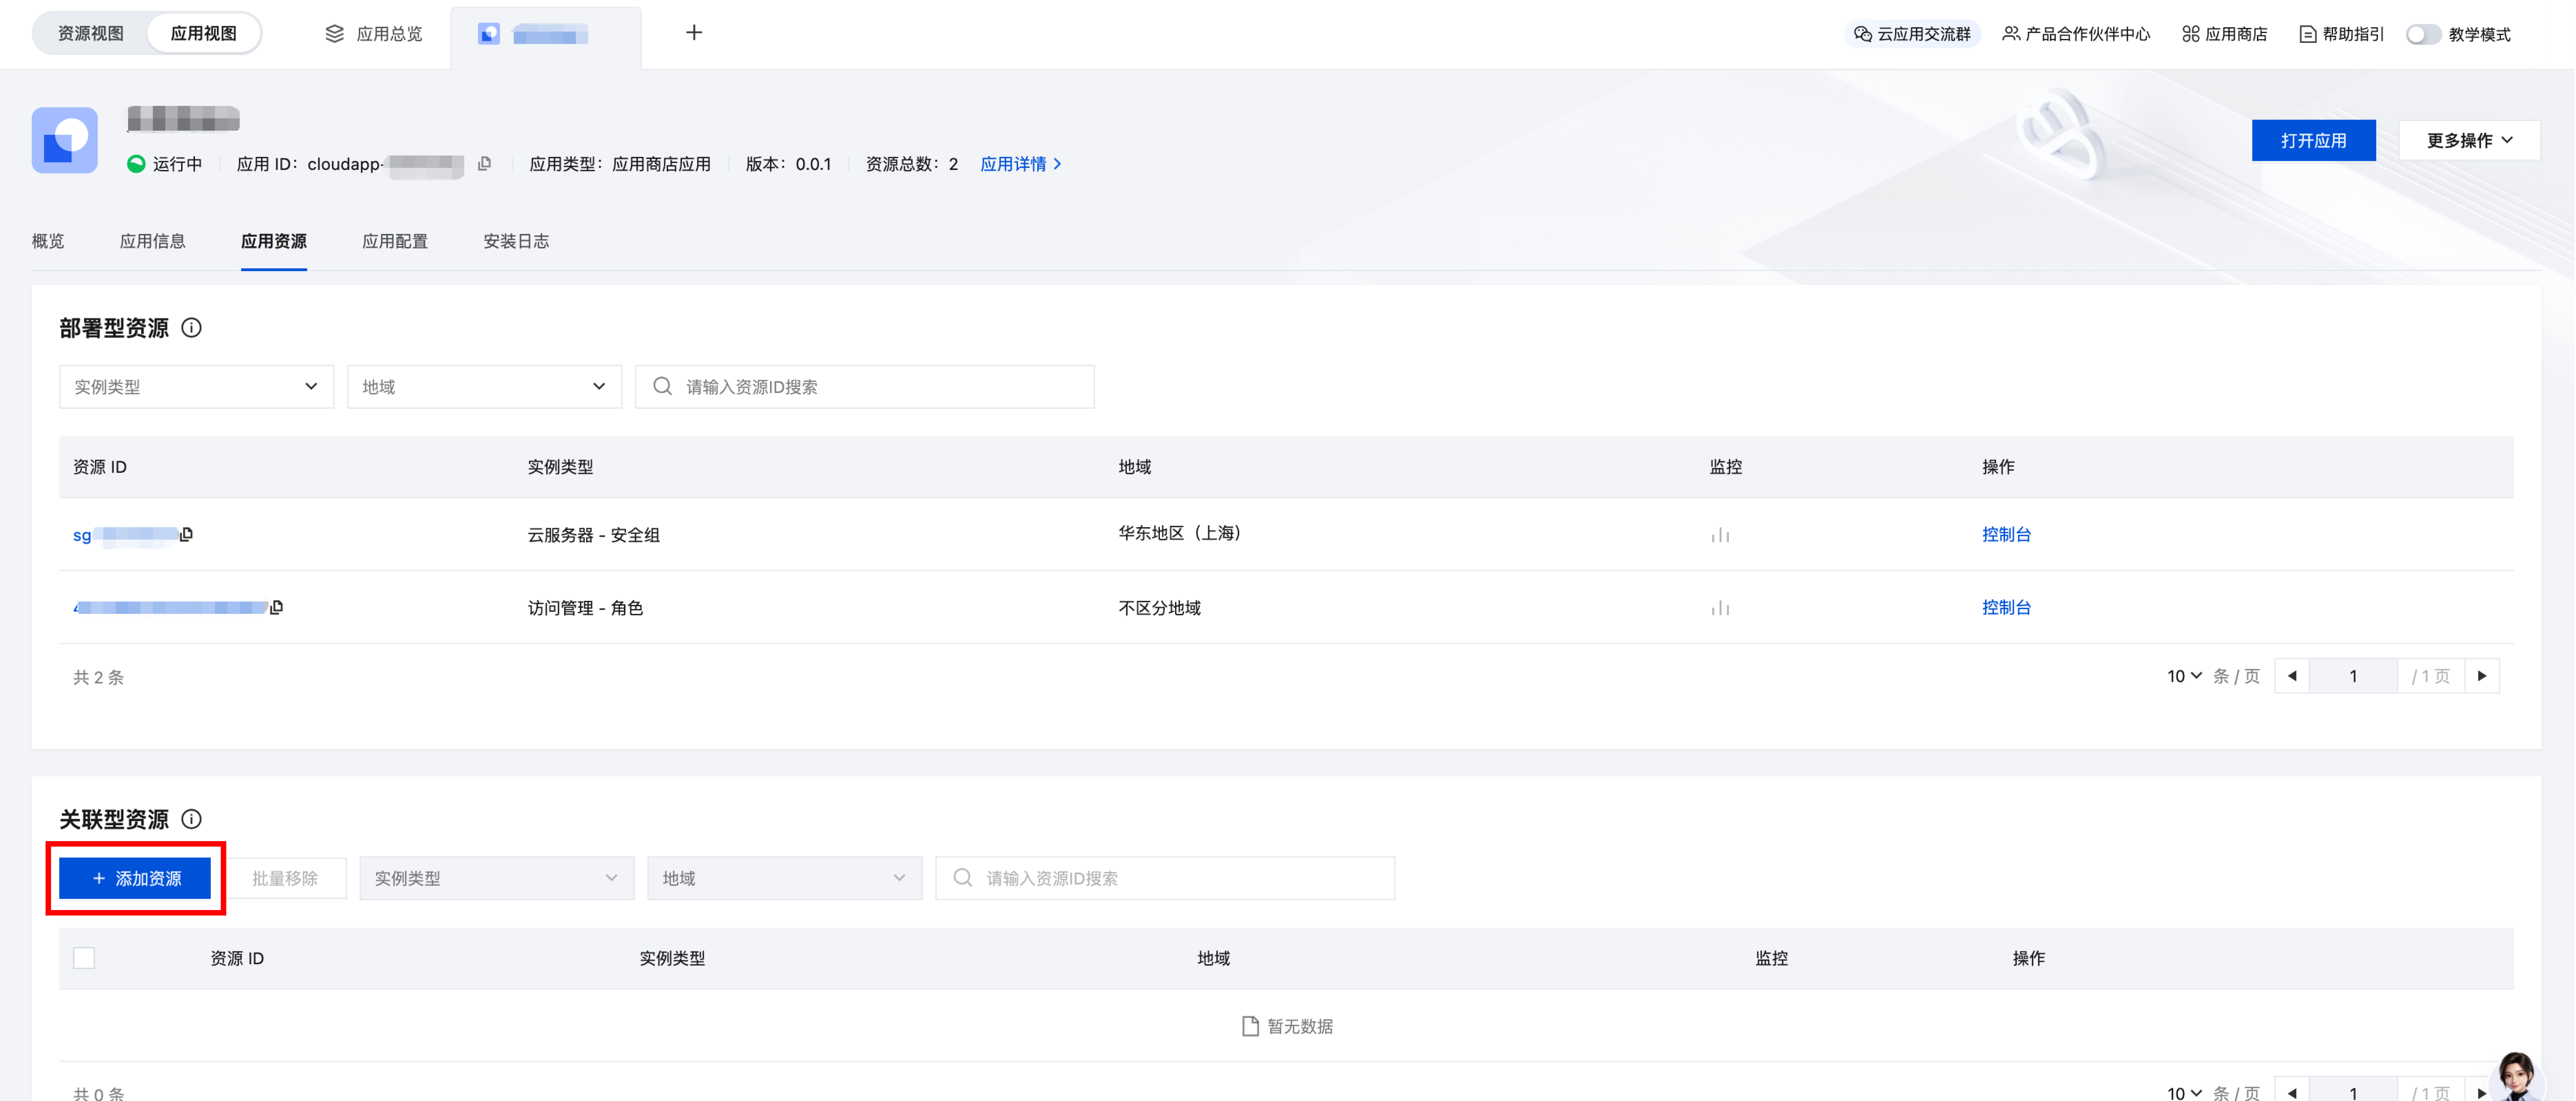Open 云应用交流群

pos(1912,34)
